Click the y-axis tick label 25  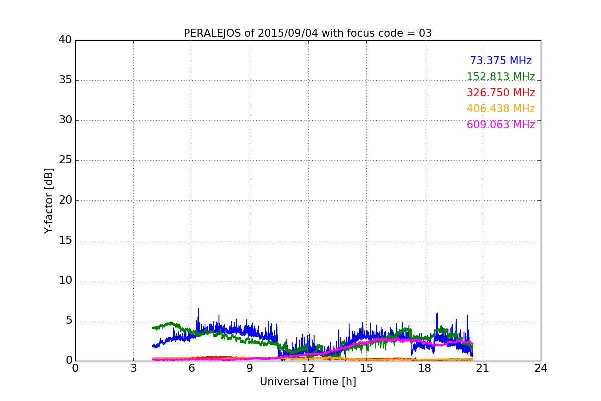tap(65, 160)
